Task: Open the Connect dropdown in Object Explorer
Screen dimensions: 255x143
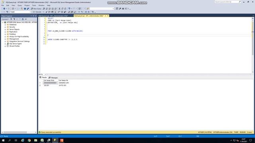Action: click(5, 19)
